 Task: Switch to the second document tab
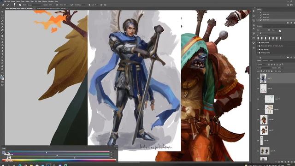[x=51, y=8]
